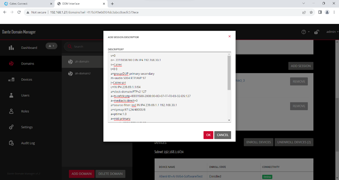Click the Add Session button
Image resolution: width=339 pixels, height=180 pixels.
pos(300,66)
